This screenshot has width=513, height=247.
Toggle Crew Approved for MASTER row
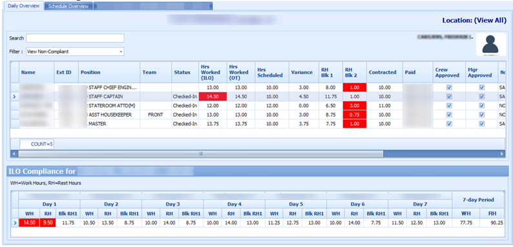pos(449,124)
